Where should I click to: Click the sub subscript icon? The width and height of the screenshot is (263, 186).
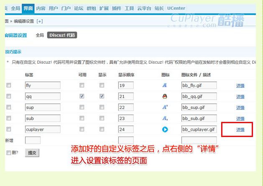[x=165, y=118]
